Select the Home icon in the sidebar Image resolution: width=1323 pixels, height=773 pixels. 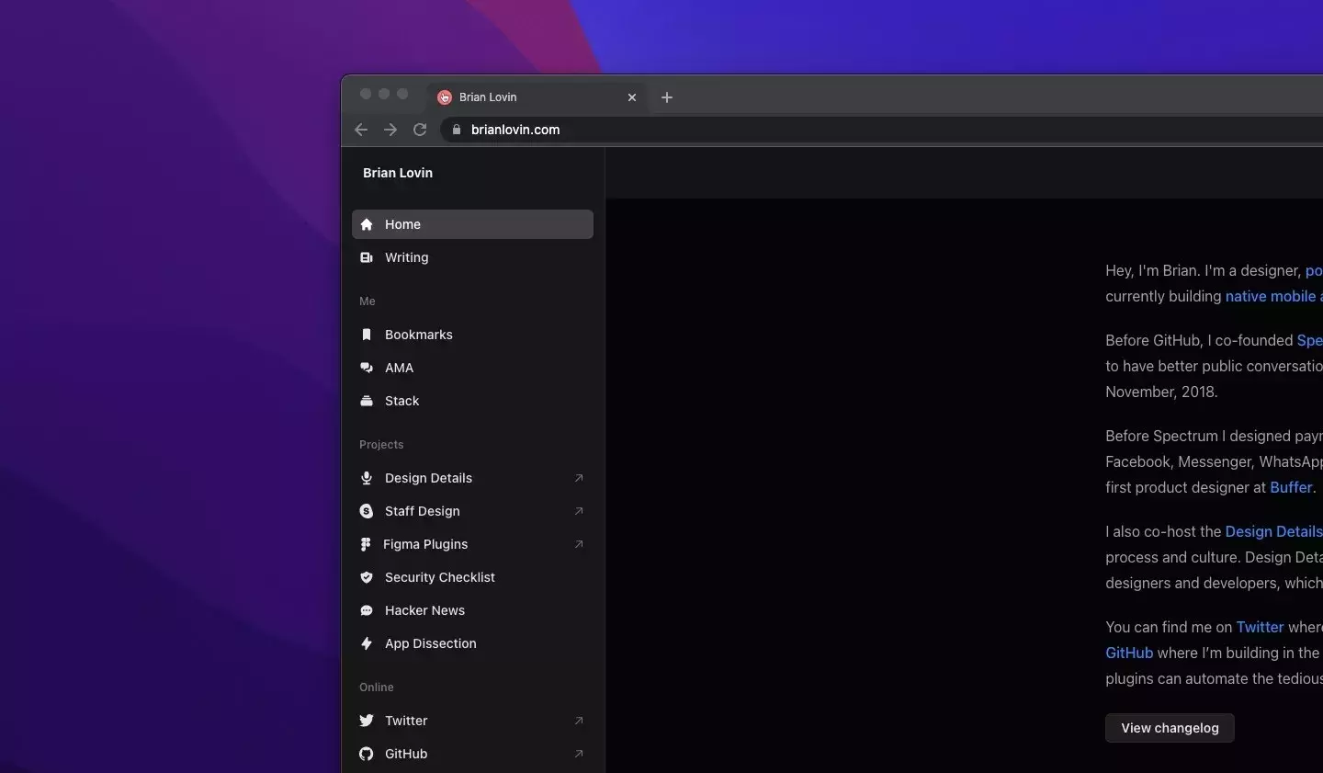tap(366, 224)
